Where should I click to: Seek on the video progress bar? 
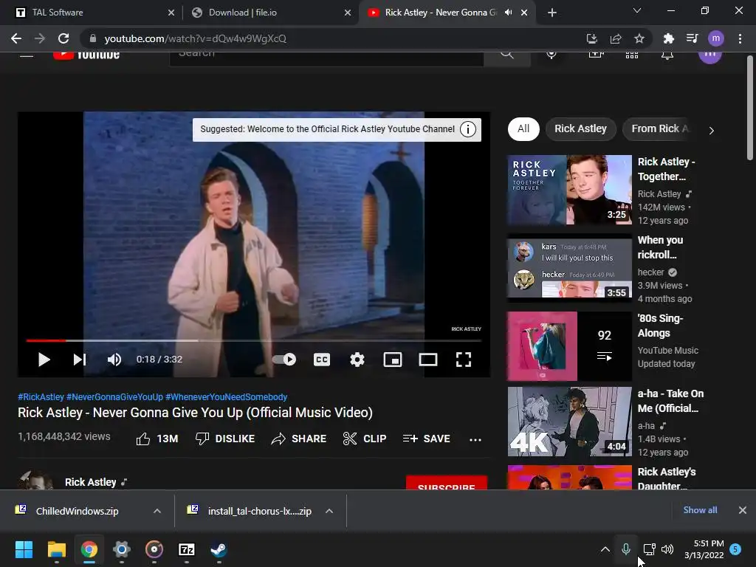(254, 340)
